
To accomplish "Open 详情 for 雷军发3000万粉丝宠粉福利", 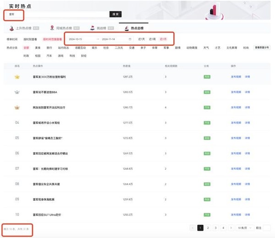I will [x=247, y=77].
